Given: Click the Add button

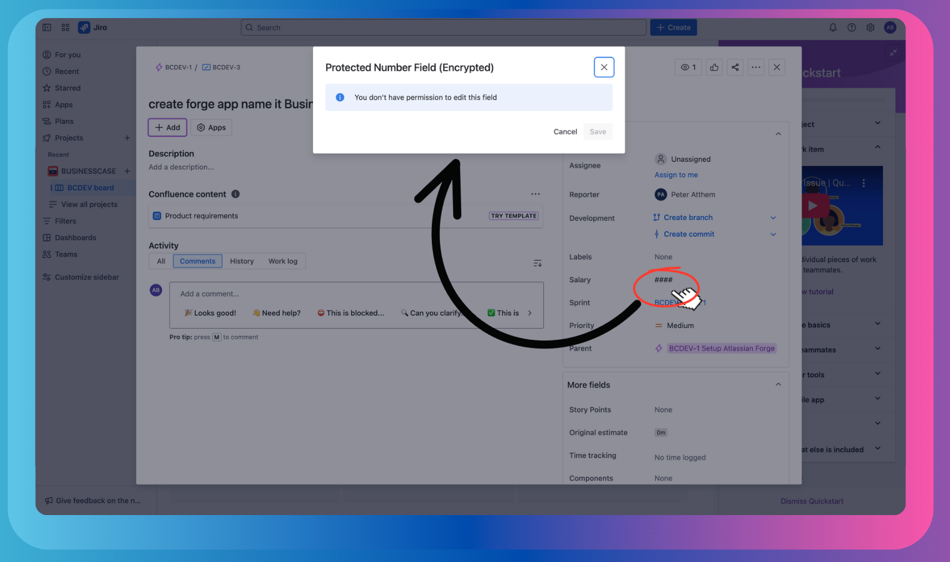Looking at the screenshot, I should pos(168,127).
